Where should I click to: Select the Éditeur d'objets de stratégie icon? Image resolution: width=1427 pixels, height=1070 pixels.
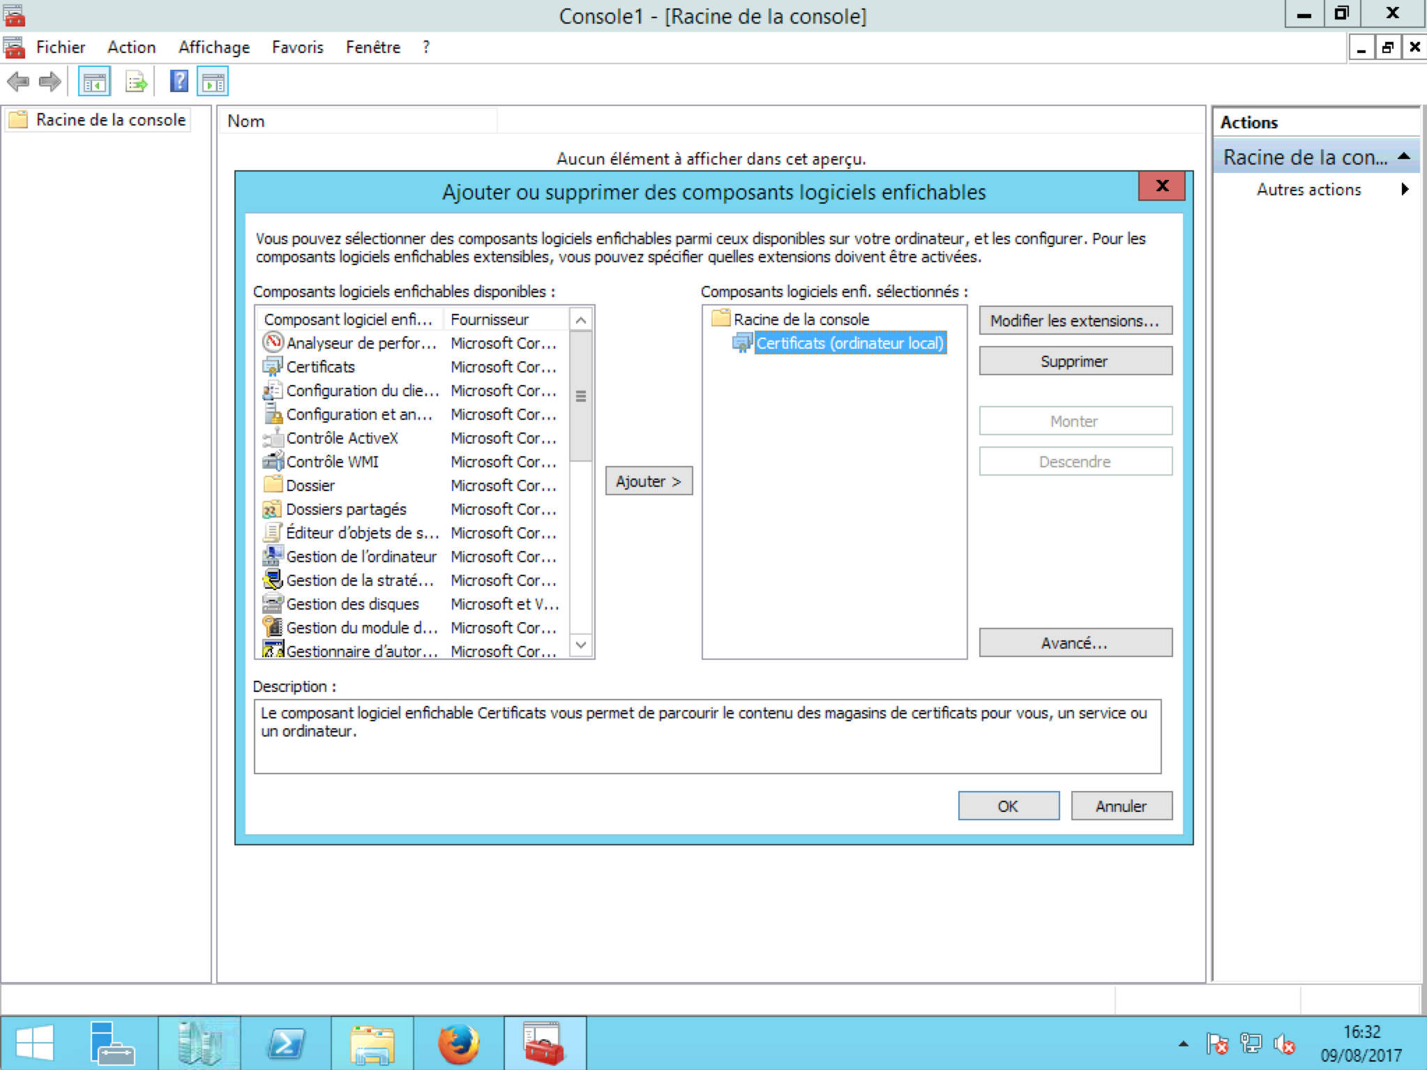pos(273,532)
